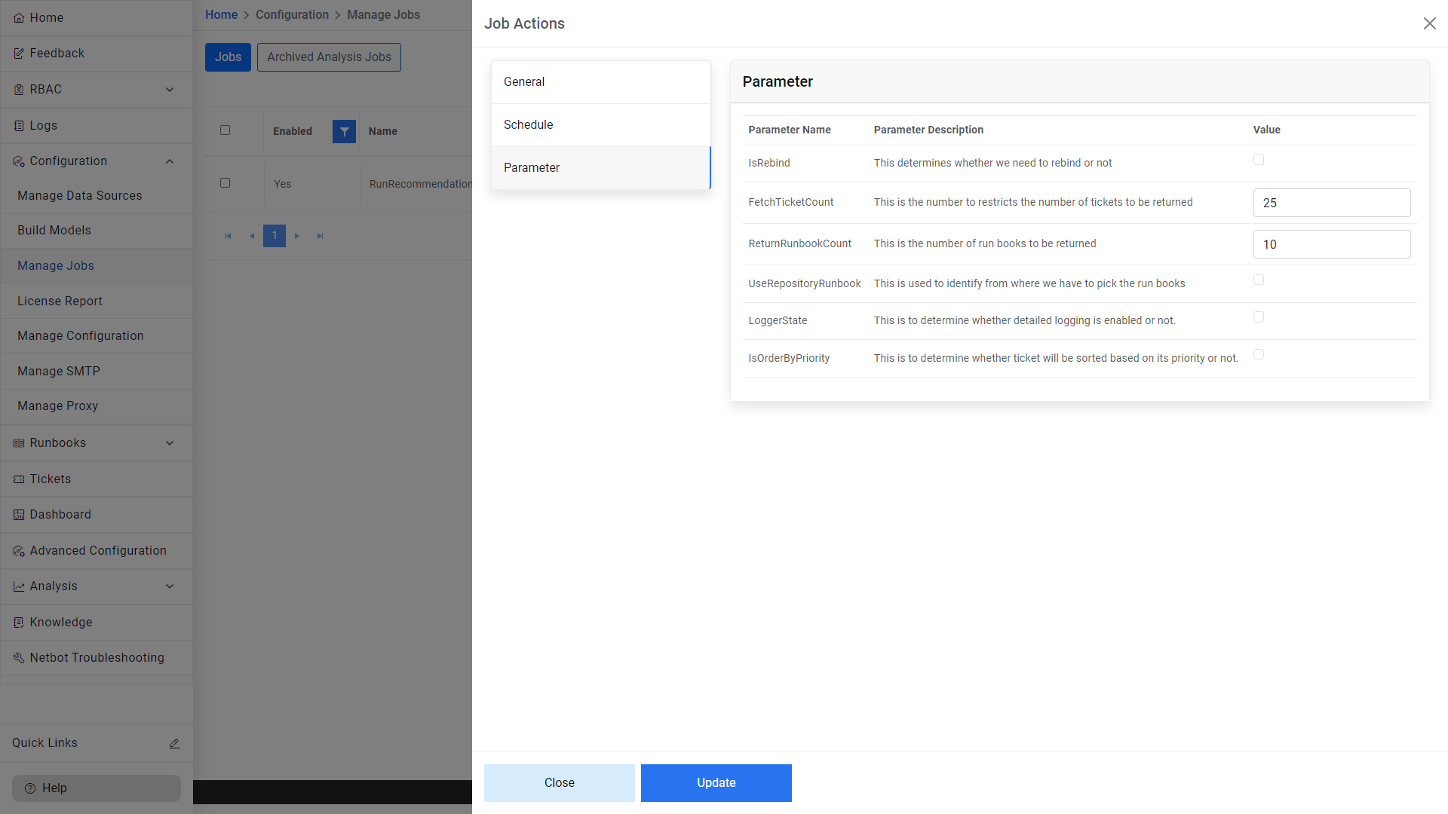
Task: Click the IsRebind parameter name
Action: point(769,163)
